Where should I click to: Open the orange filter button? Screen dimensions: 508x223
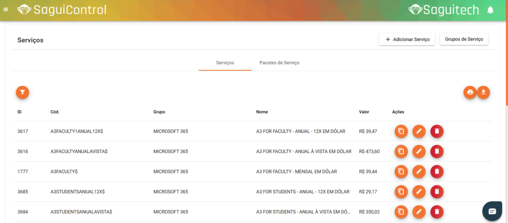point(22,92)
